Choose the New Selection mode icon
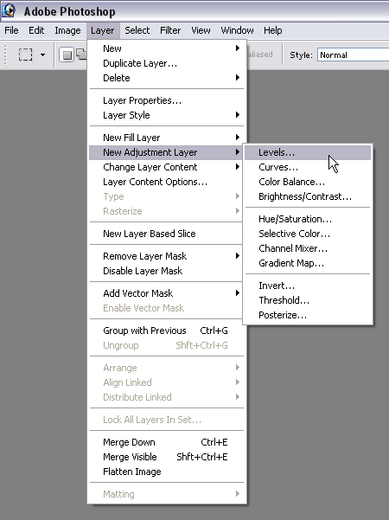Screen dimensions: 389x520 (x=67, y=55)
